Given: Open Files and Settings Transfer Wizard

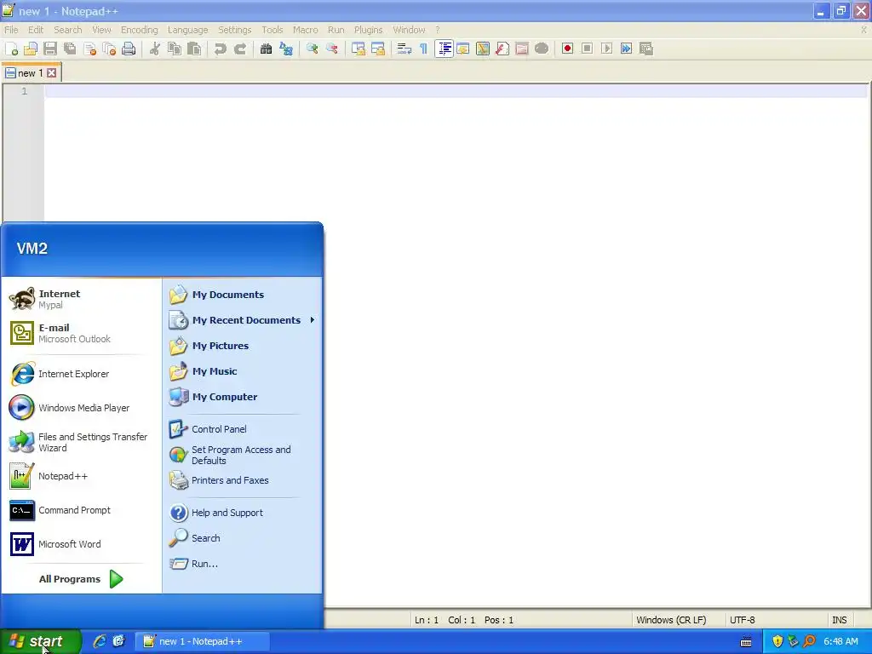Looking at the screenshot, I should pos(81,442).
